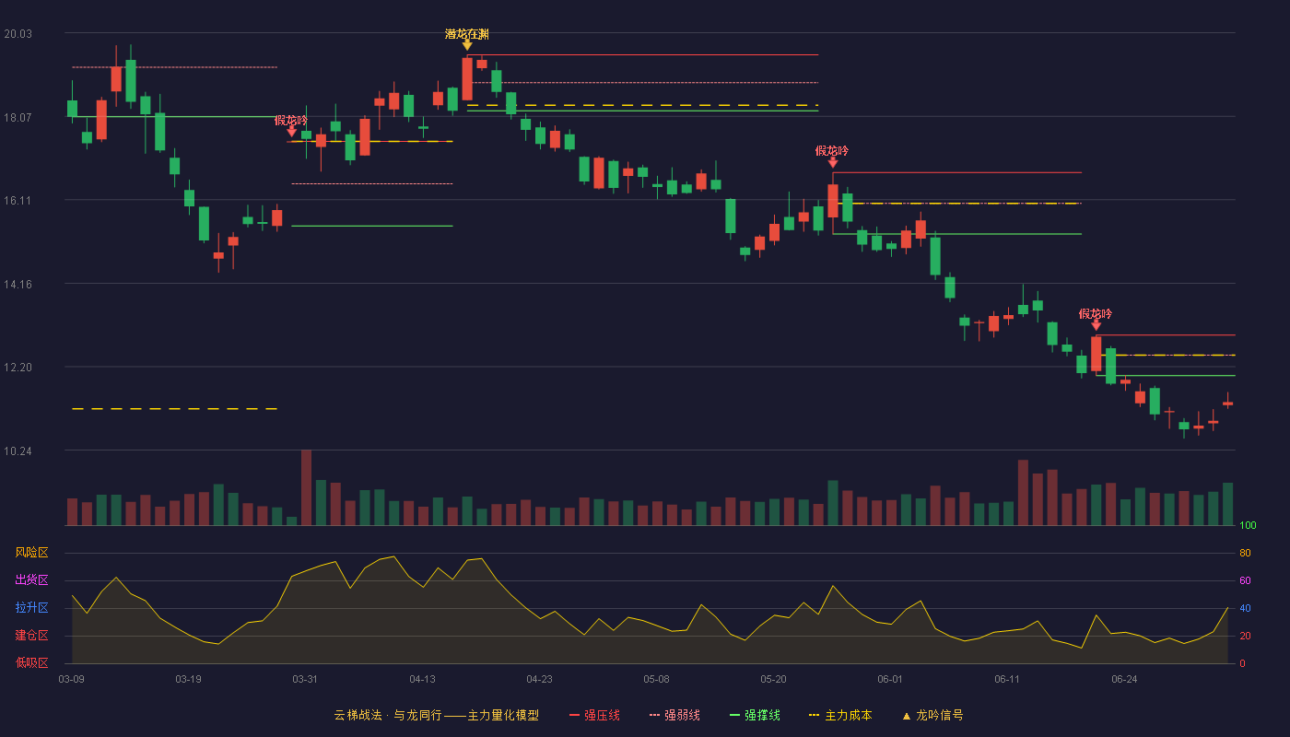1290x737 pixels.
Task: Select the 建仓区 zone label
Action: point(31,636)
